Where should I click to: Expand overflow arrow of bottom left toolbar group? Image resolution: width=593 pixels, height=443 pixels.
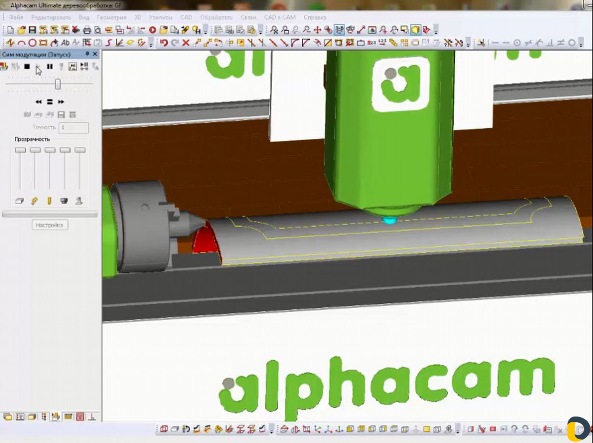coord(272,430)
